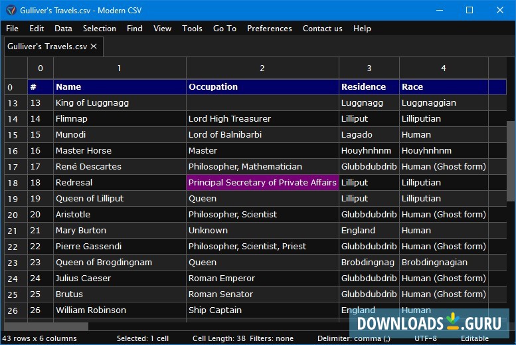The image size is (516, 345).
Task: Click the Principal Secretary of Private Affairs cell
Action: (x=262, y=183)
